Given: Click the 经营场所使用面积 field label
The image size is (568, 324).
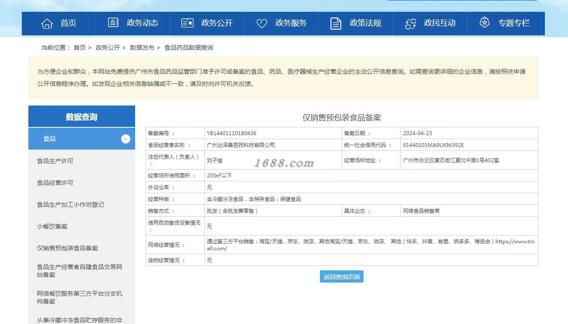Looking at the screenshot, I should 172,176.
